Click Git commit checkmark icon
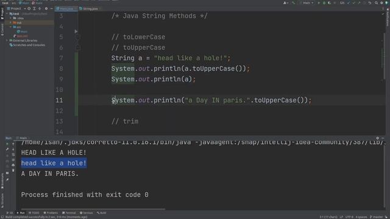The height and width of the screenshot is (219, 390). coord(354,2)
